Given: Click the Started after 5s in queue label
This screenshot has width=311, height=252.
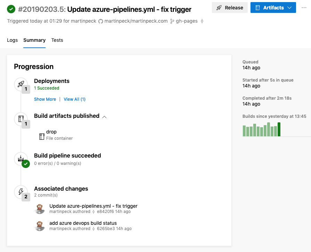Looking at the screenshot, I should (x=268, y=80).
